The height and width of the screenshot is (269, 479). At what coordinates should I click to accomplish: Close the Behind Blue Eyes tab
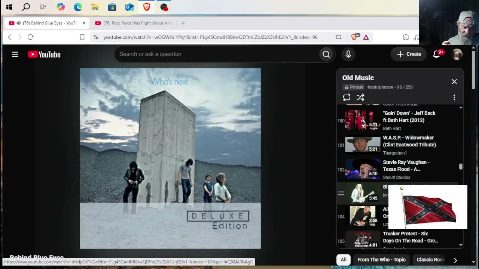pos(84,23)
